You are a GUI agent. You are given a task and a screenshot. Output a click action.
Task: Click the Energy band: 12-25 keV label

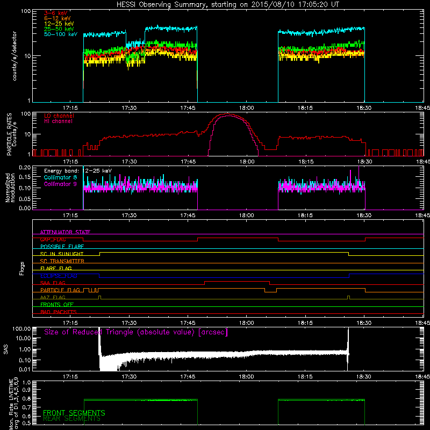coord(78,171)
